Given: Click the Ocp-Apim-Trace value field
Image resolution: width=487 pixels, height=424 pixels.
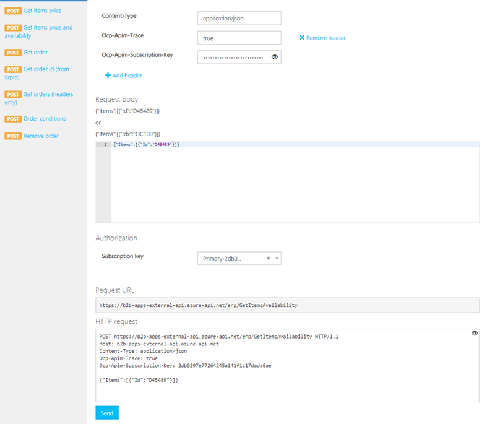Looking at the screenshot, I should pos(239,38).
